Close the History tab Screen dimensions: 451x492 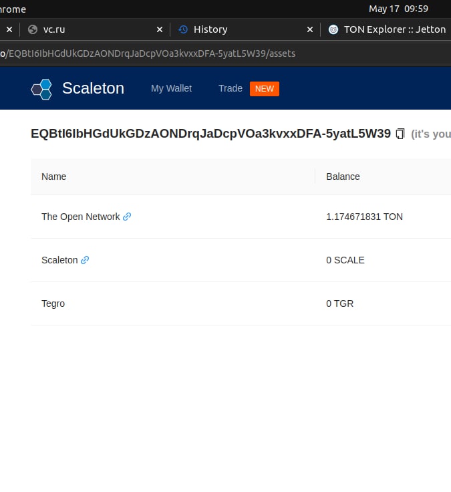click(310, 29)
